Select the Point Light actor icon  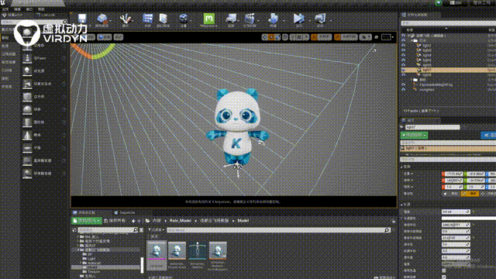tap(27, 71)
